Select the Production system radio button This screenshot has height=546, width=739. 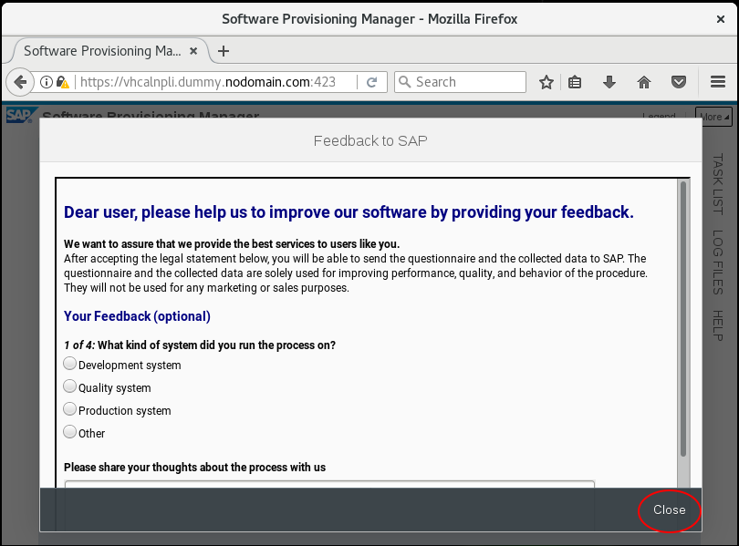point(69,409)
